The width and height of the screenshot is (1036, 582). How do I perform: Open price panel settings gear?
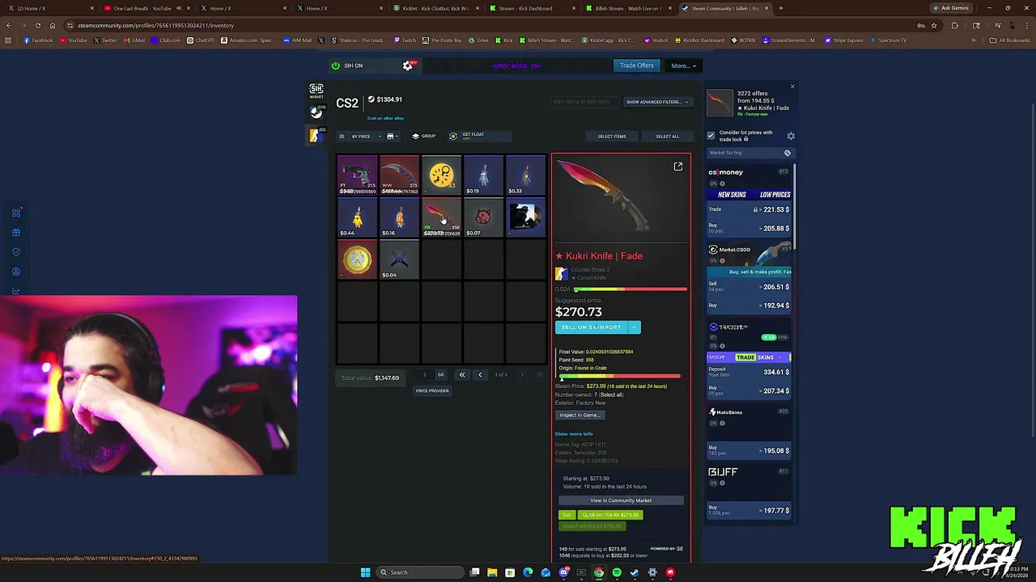[x=791, y=136]
